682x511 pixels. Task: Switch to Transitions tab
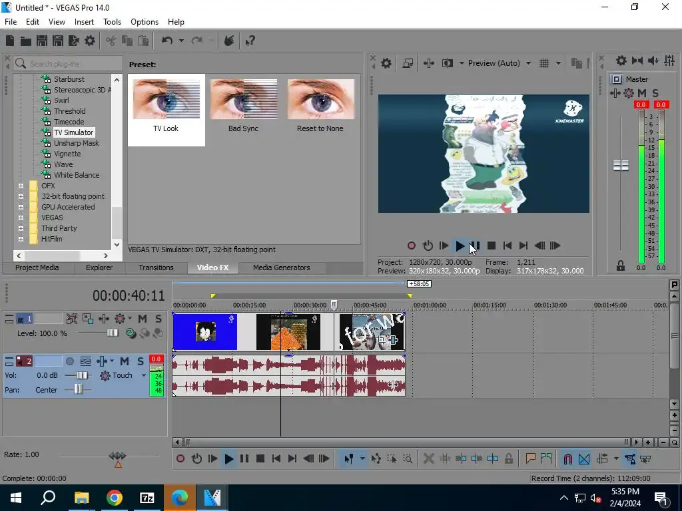coord(156,267)
